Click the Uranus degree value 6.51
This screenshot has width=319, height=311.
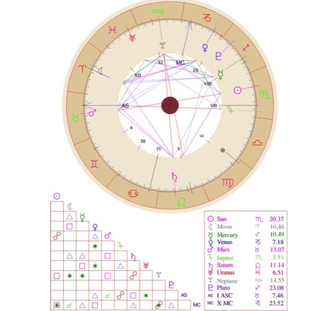(x=278, y=273)
